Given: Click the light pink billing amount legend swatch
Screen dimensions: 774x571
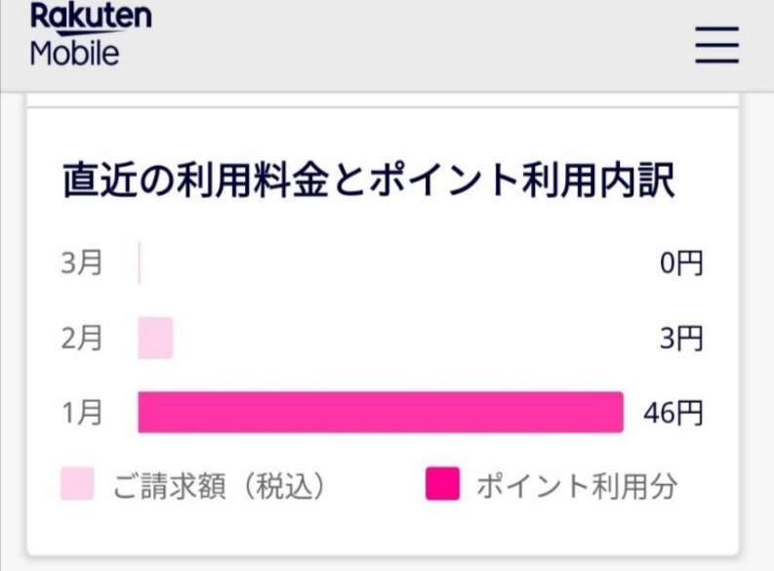Looking at the screenshot, I should [x=77, y=484].
